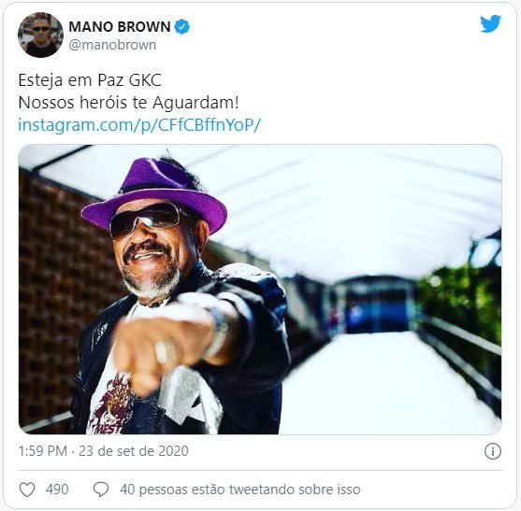521x511 pixels.
Task: Click the "Nossos heróis te Aguardam!" line
Action: tap(128, 103)
